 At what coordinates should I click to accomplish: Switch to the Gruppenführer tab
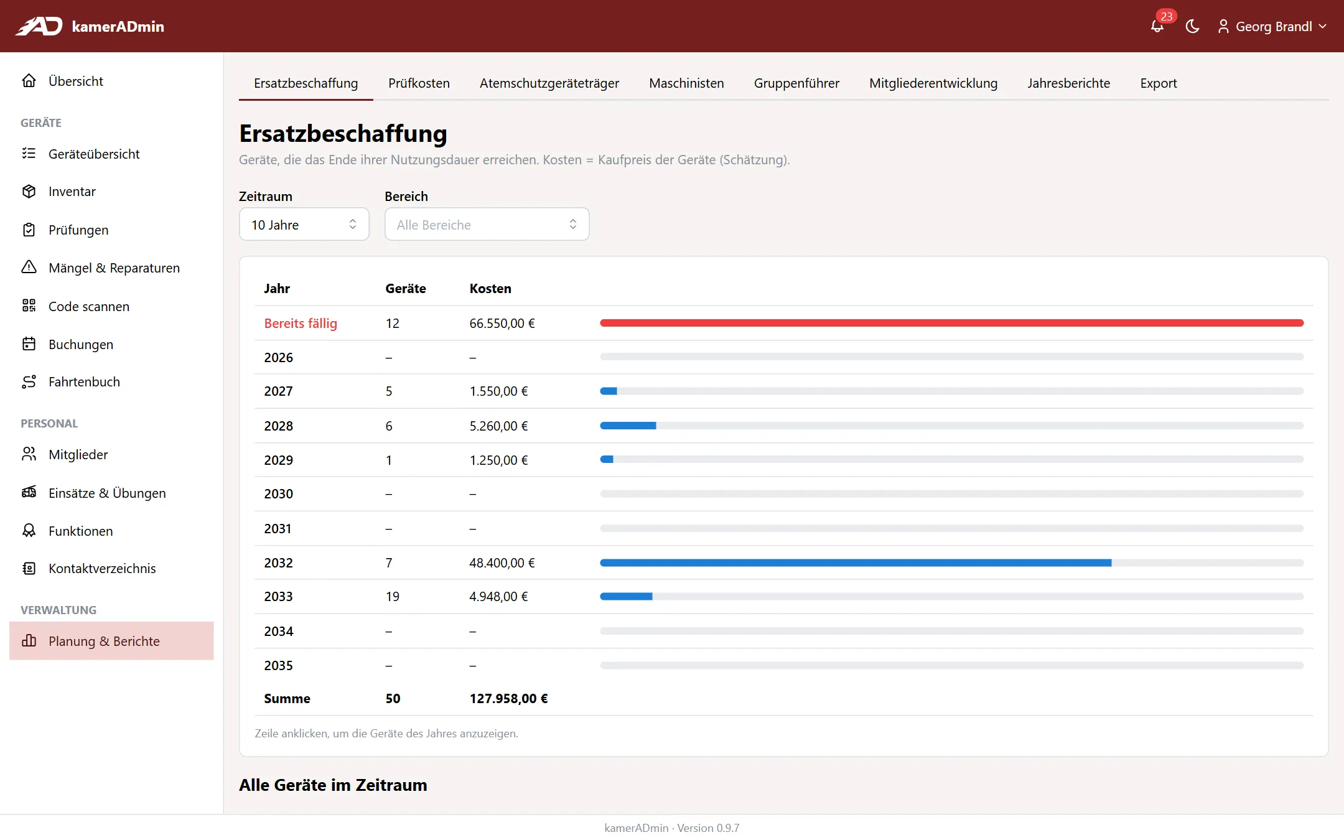796,83
